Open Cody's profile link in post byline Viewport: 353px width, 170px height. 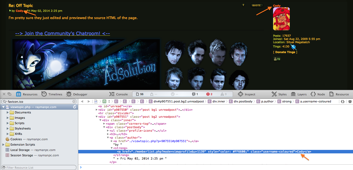[x=19, y=11]
